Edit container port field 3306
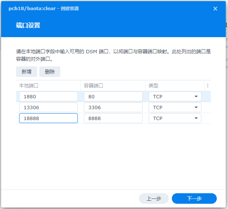 click(113, 107)
